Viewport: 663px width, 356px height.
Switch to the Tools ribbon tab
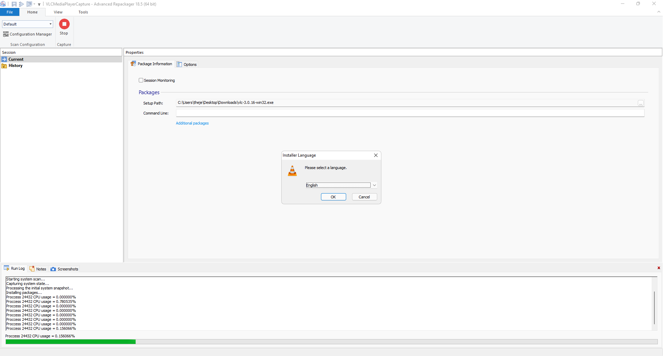pyautogui.click(x=83, y=12)
